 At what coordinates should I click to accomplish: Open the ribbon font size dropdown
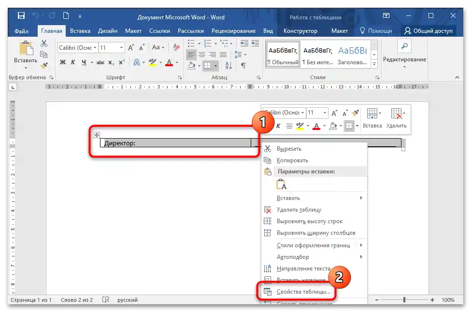[x=121, y=47]
